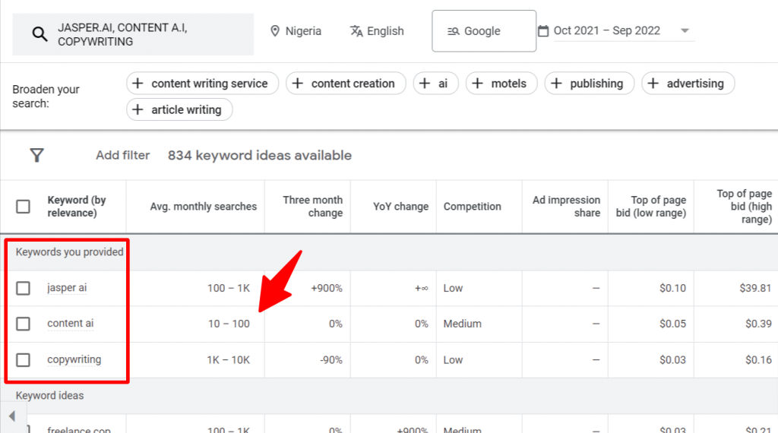Click the '$39.81' high range bid
The image size is (778, 433).
755,288
